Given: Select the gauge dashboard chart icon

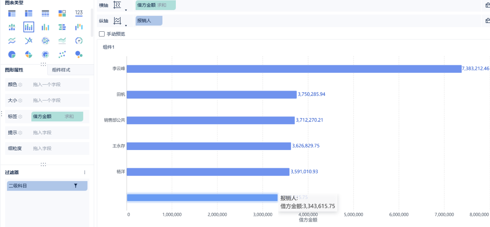Looking at the screenshot, I should coord(79,41).
